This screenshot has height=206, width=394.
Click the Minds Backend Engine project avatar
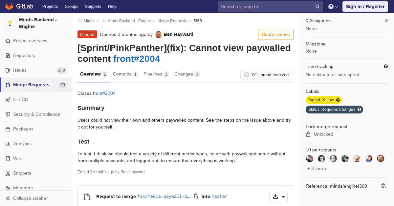[10, 23]
